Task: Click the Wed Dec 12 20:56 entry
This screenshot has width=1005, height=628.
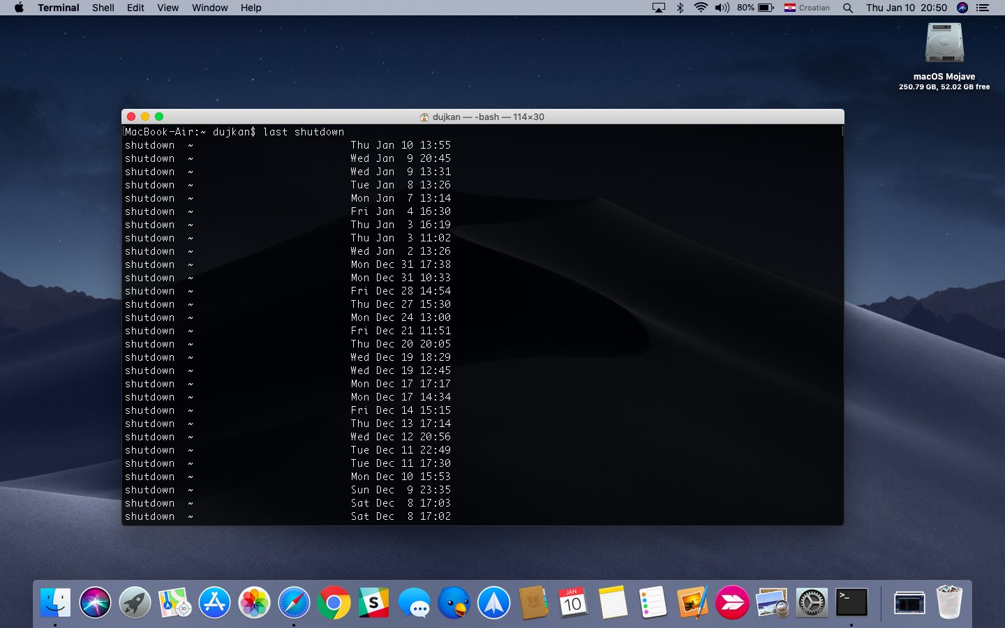Action: point(401,437)
